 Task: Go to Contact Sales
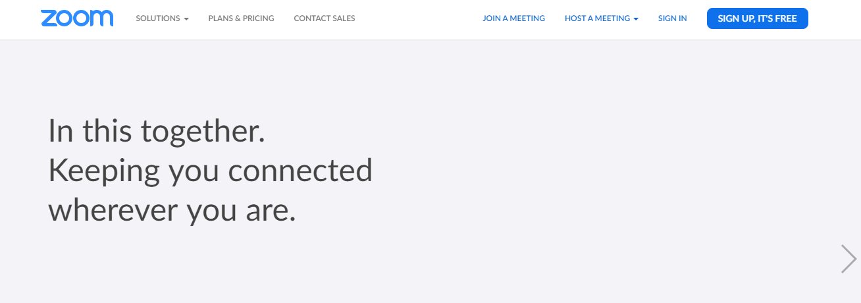click(325, 18)
